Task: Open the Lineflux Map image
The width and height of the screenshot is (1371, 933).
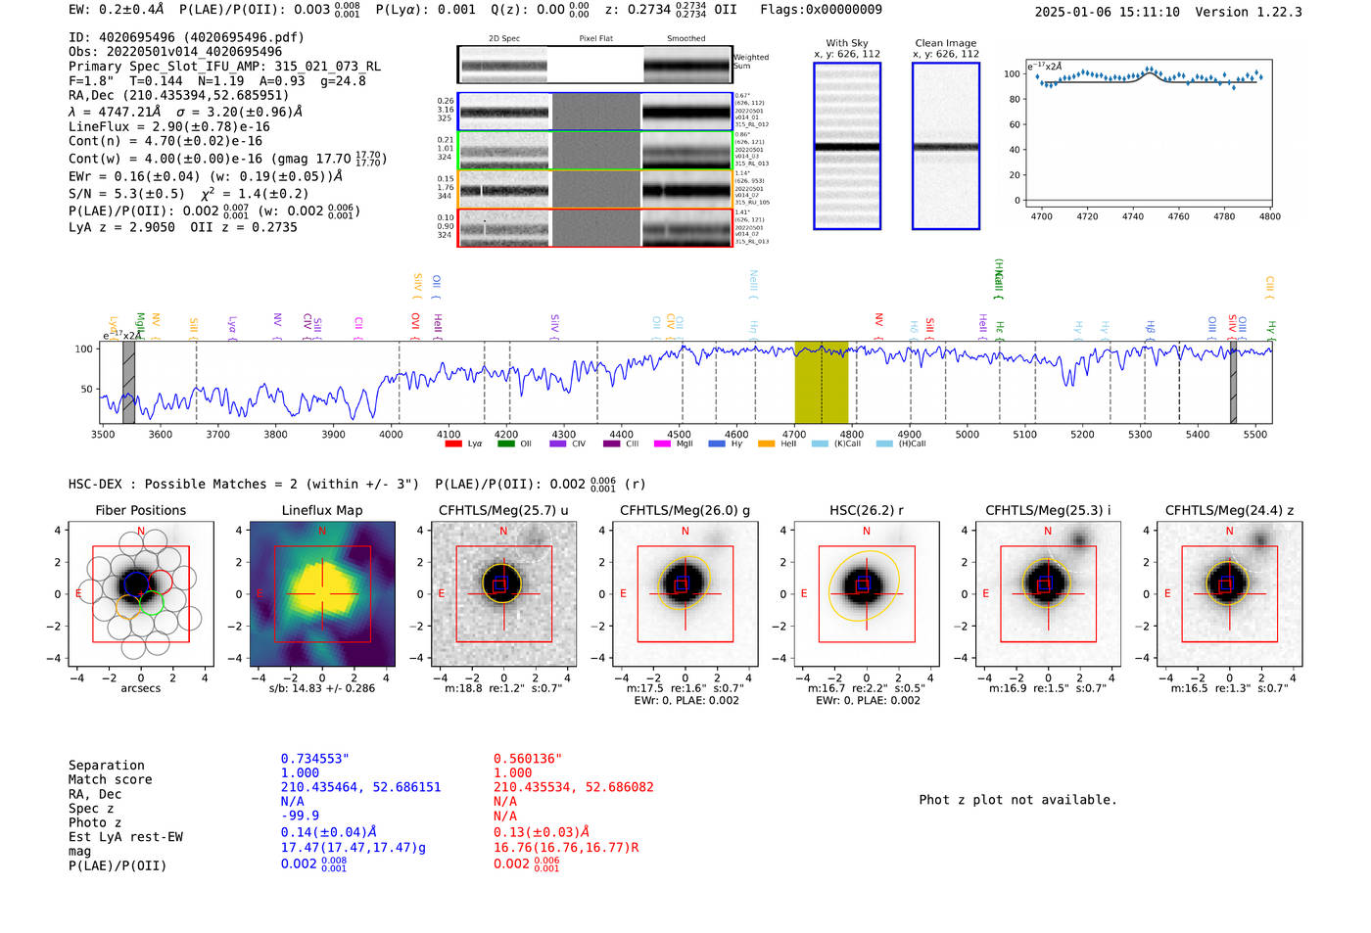Action: tap(322, 594)
